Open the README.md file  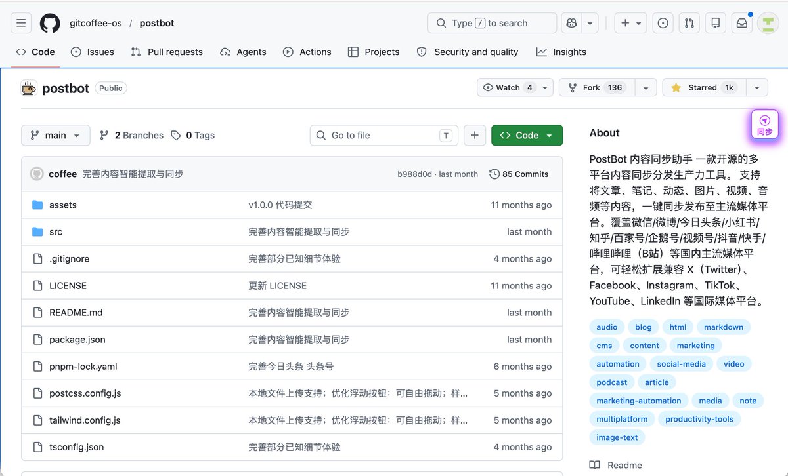coord(76,312)
